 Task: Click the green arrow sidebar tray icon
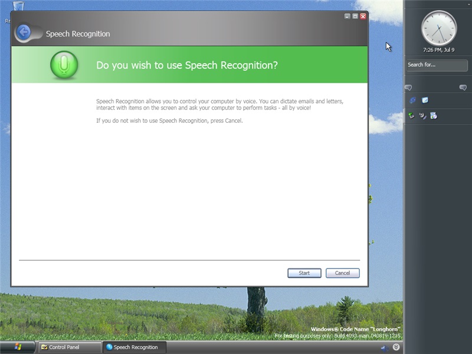pos(411,116)
